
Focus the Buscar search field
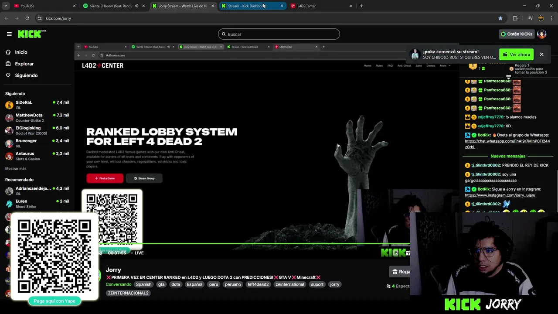[279, 34]
